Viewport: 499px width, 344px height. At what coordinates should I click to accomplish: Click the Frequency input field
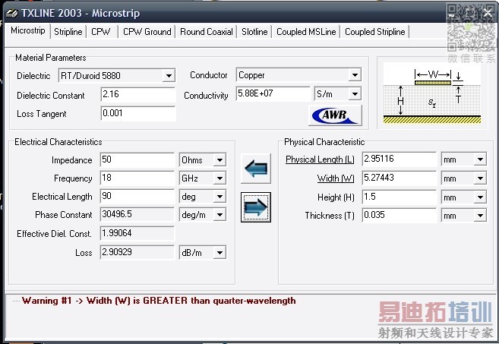click(137, 178)
